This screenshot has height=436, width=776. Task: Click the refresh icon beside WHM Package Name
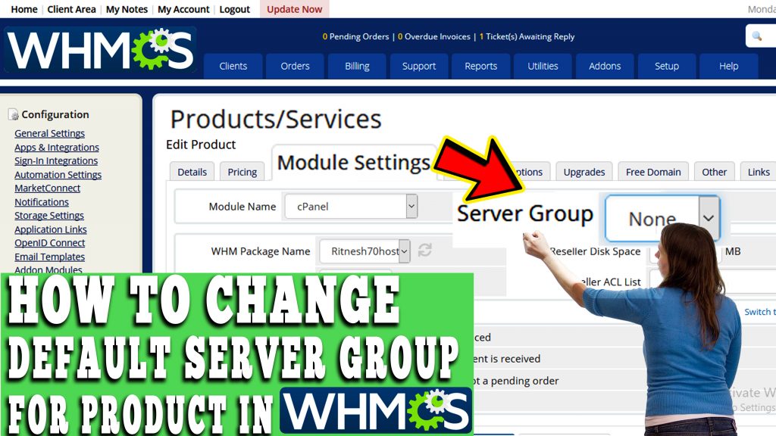click(424, 251)
